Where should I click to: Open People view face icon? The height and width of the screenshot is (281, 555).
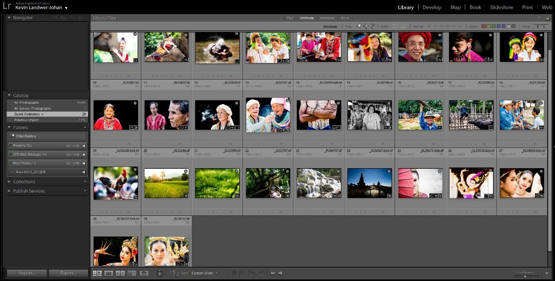point(144,273)
